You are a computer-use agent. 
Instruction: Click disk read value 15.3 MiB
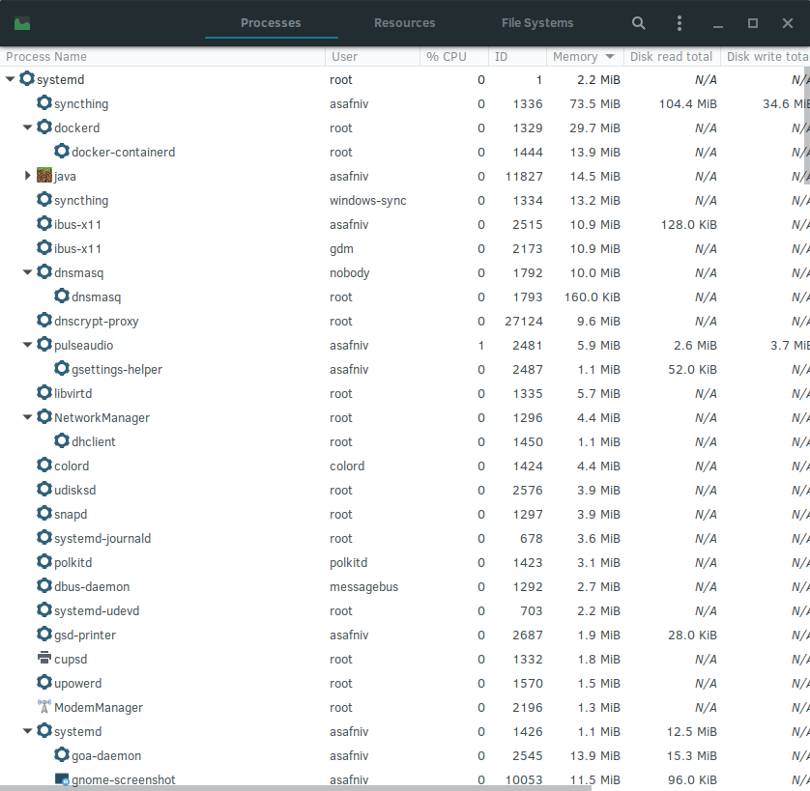pos(692,755)
